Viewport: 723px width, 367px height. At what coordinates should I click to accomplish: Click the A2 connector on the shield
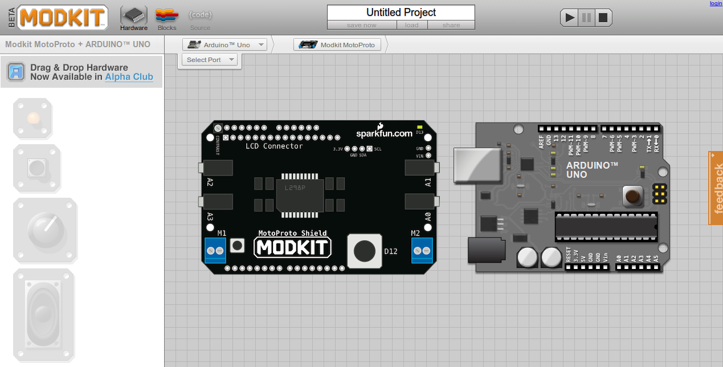(x=215, y=168)
